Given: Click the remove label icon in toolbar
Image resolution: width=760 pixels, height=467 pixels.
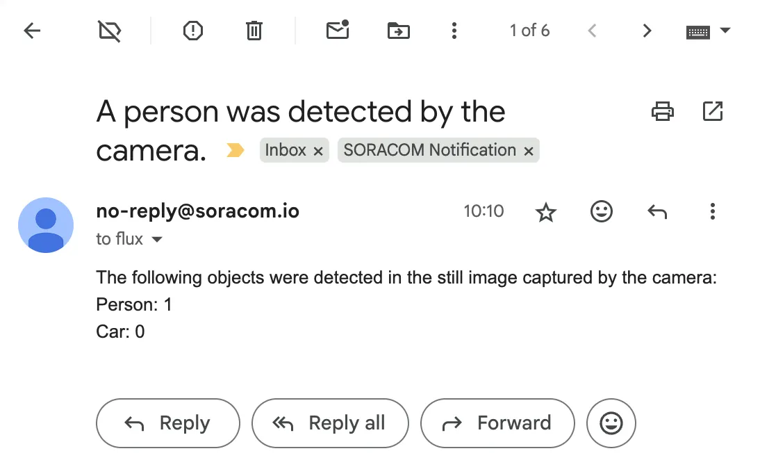Looking at the screenshot, I should 110,31.
